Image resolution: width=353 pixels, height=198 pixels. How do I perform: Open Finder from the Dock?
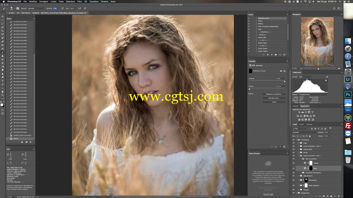click(x=348, y=41)
